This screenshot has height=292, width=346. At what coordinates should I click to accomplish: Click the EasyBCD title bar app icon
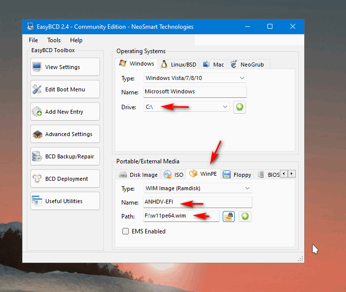(x=30, y=26)
